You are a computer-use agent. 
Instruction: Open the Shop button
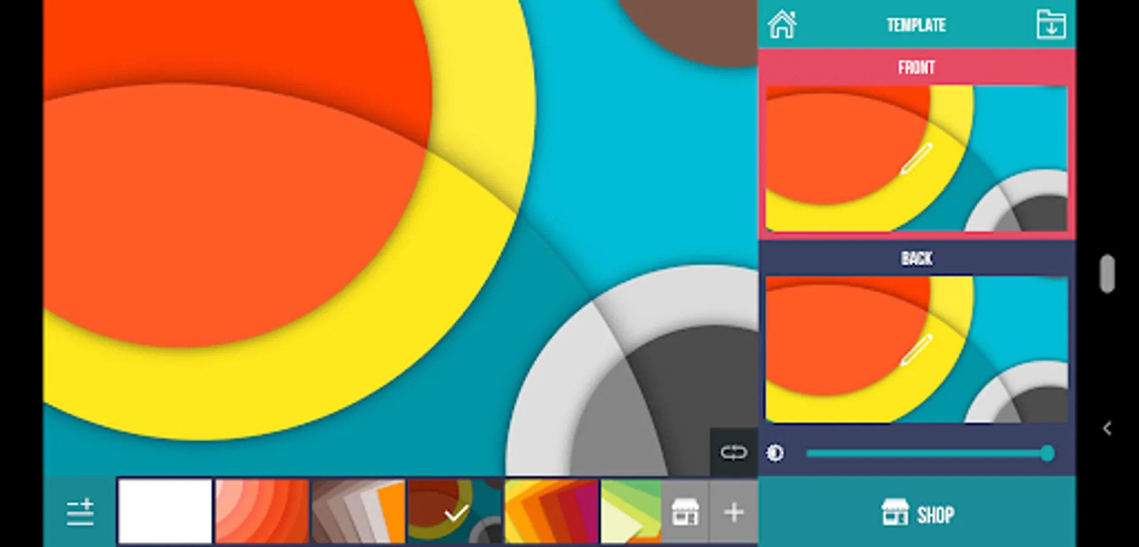coord(917,512)
